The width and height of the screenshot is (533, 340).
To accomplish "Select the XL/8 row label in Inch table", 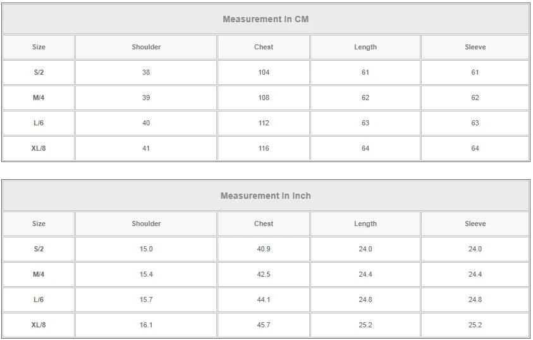I will [39, 325].
